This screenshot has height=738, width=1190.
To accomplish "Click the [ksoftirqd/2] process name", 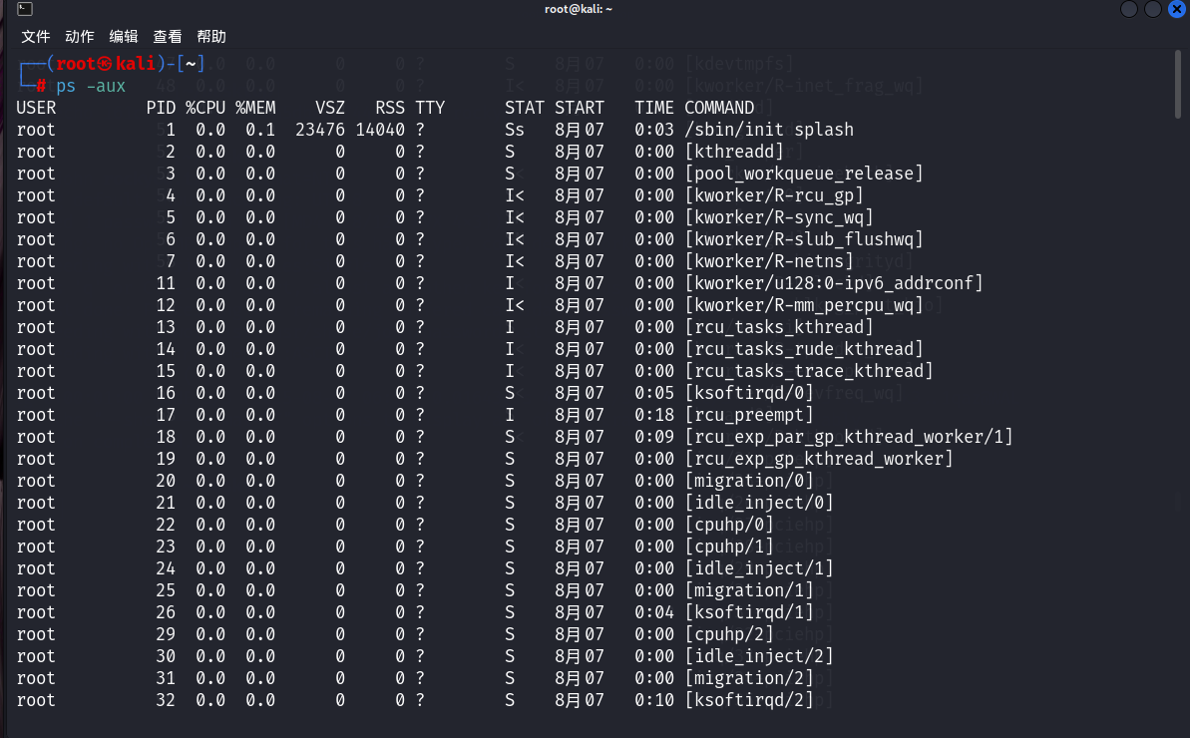I will (x=748, y=700).
